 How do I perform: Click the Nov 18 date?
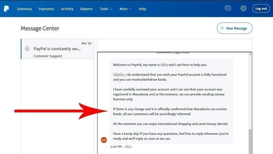pyautogui.click(x=86, y=43)
